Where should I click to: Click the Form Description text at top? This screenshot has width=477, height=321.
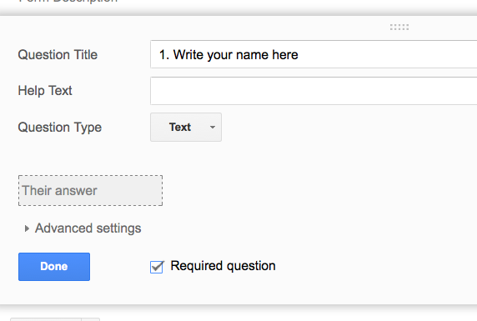pos(68,1)
